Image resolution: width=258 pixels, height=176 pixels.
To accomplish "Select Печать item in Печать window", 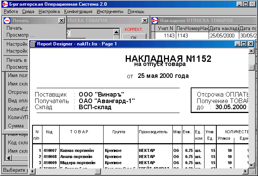I will [15, 28].
